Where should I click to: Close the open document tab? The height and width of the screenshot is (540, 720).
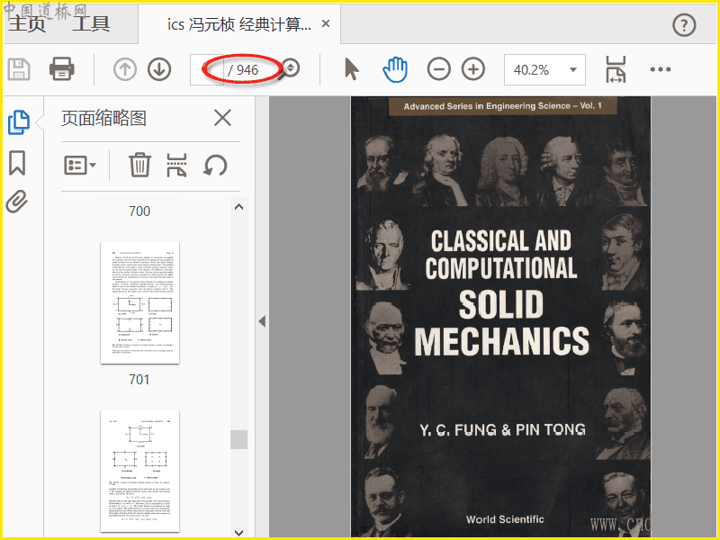tap(326, 23)
